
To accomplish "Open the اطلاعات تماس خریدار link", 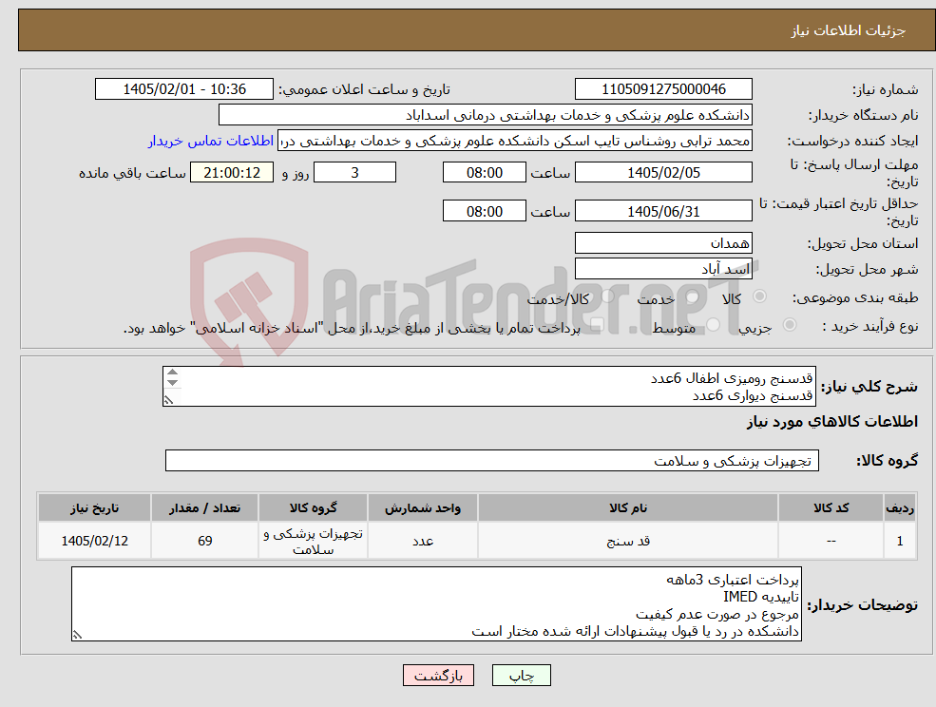I will (x=211, y=141).
